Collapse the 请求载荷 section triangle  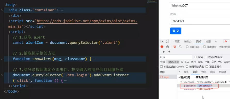click(179, 78)
